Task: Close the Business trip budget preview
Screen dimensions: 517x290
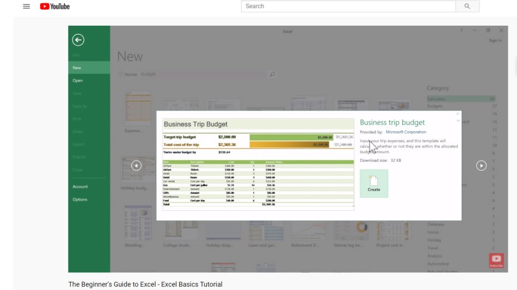Action: 458,113
